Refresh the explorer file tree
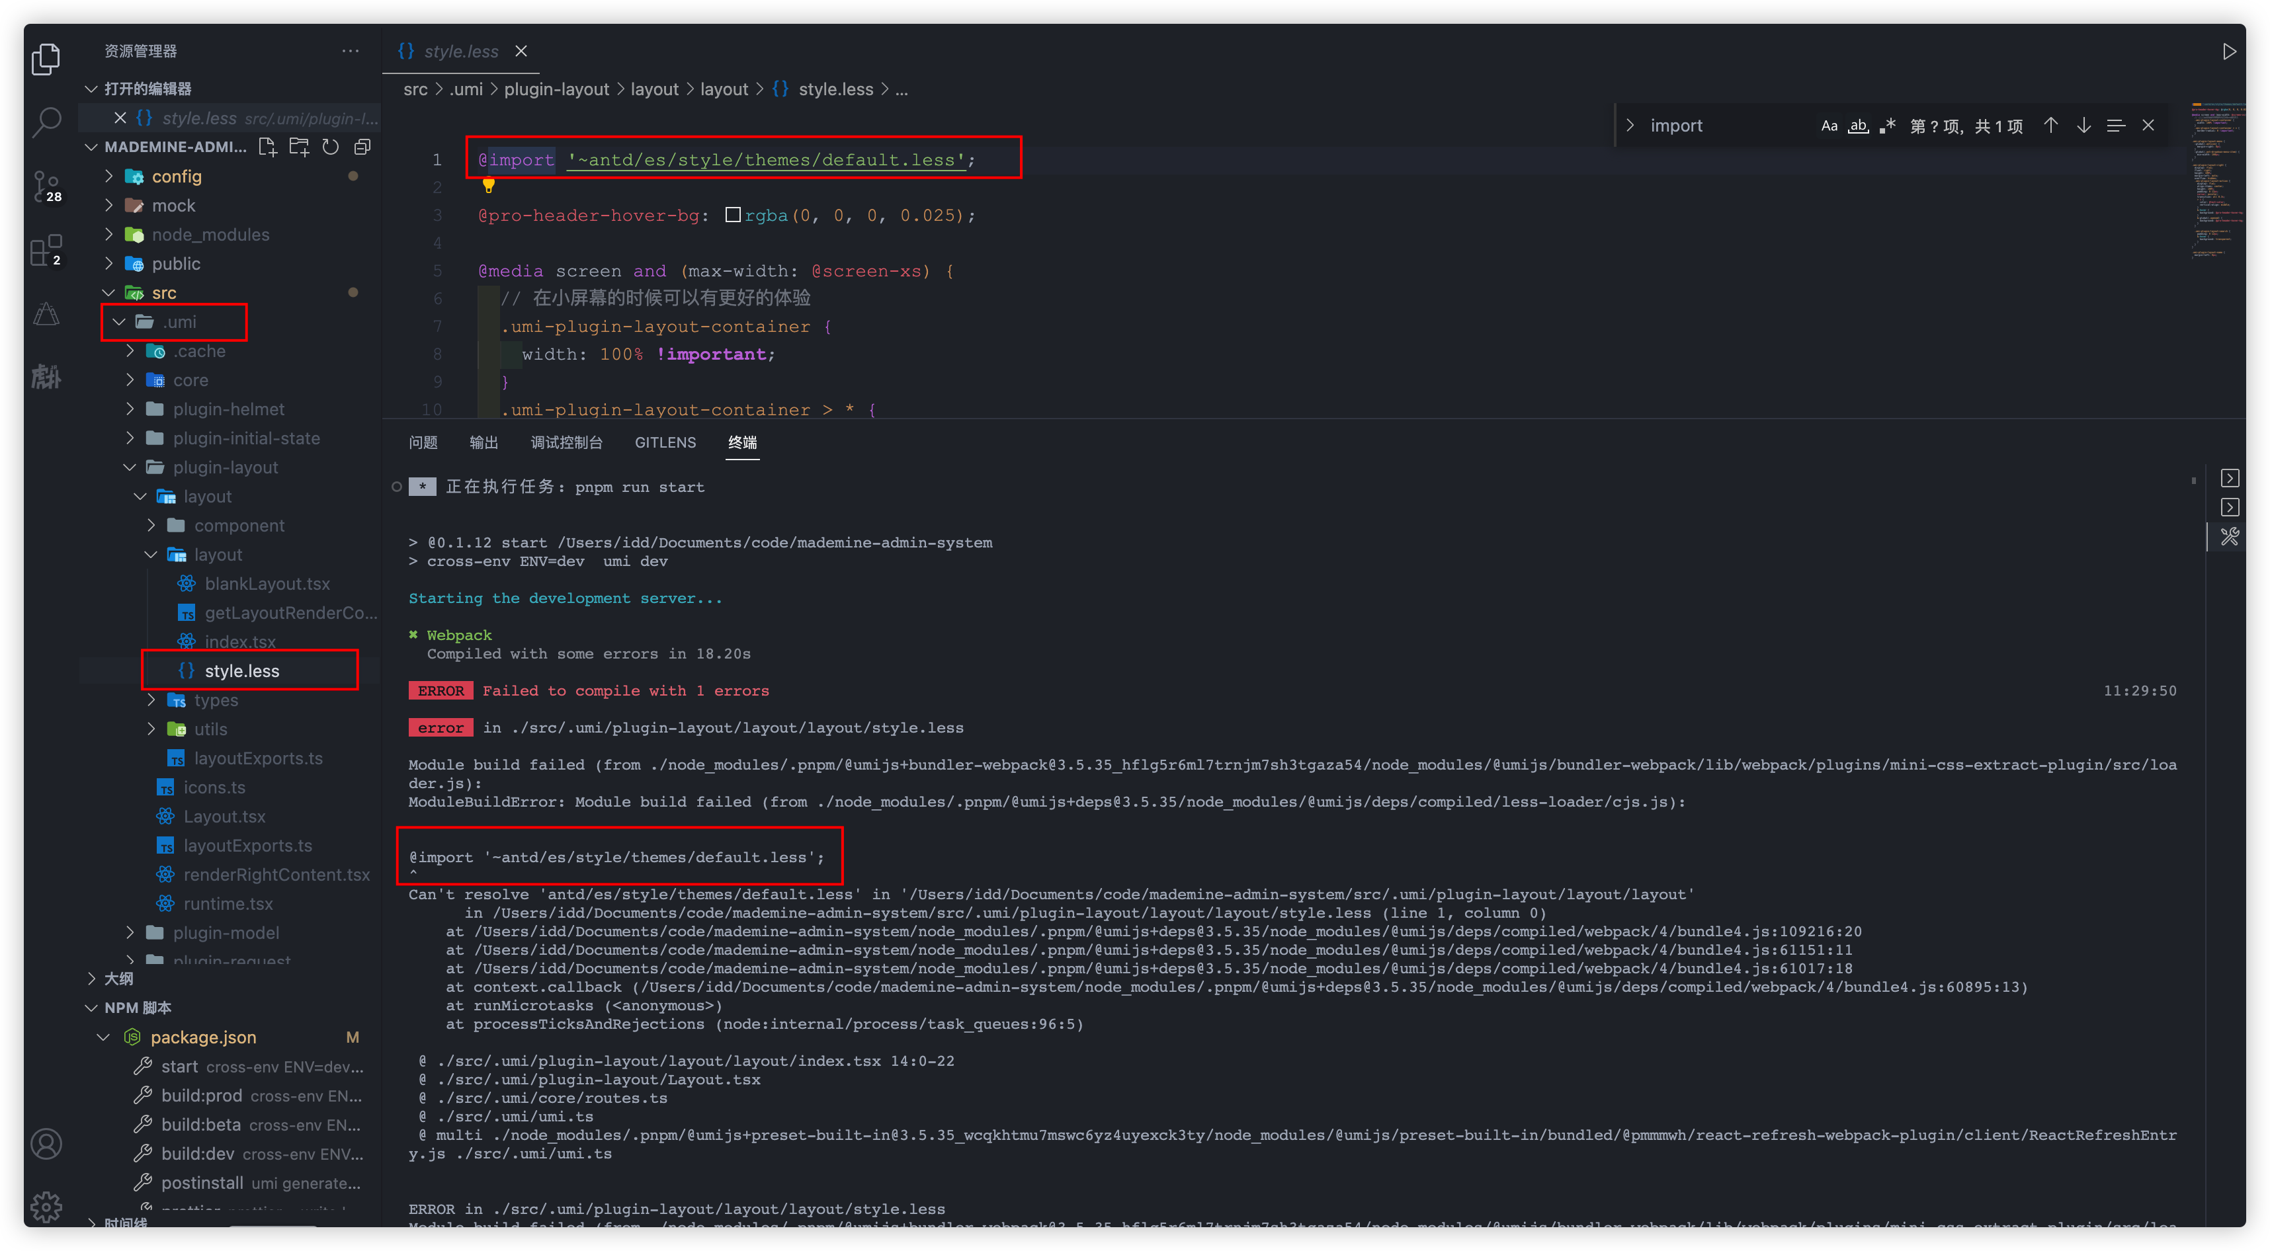2270x1251 pixels. click(x=331, y=147)
